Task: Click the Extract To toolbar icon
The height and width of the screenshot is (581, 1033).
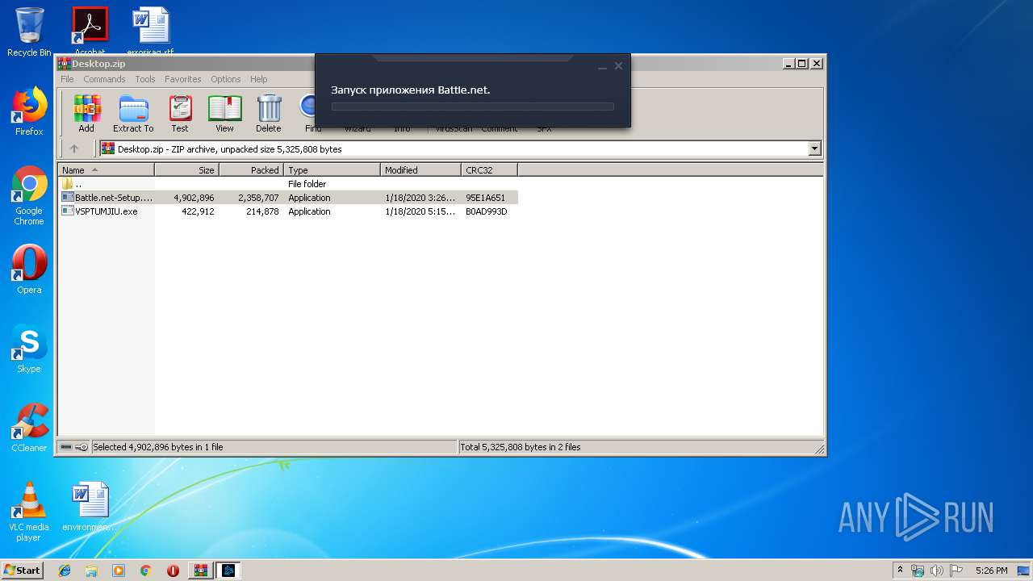Action: (x=133, y=113)
